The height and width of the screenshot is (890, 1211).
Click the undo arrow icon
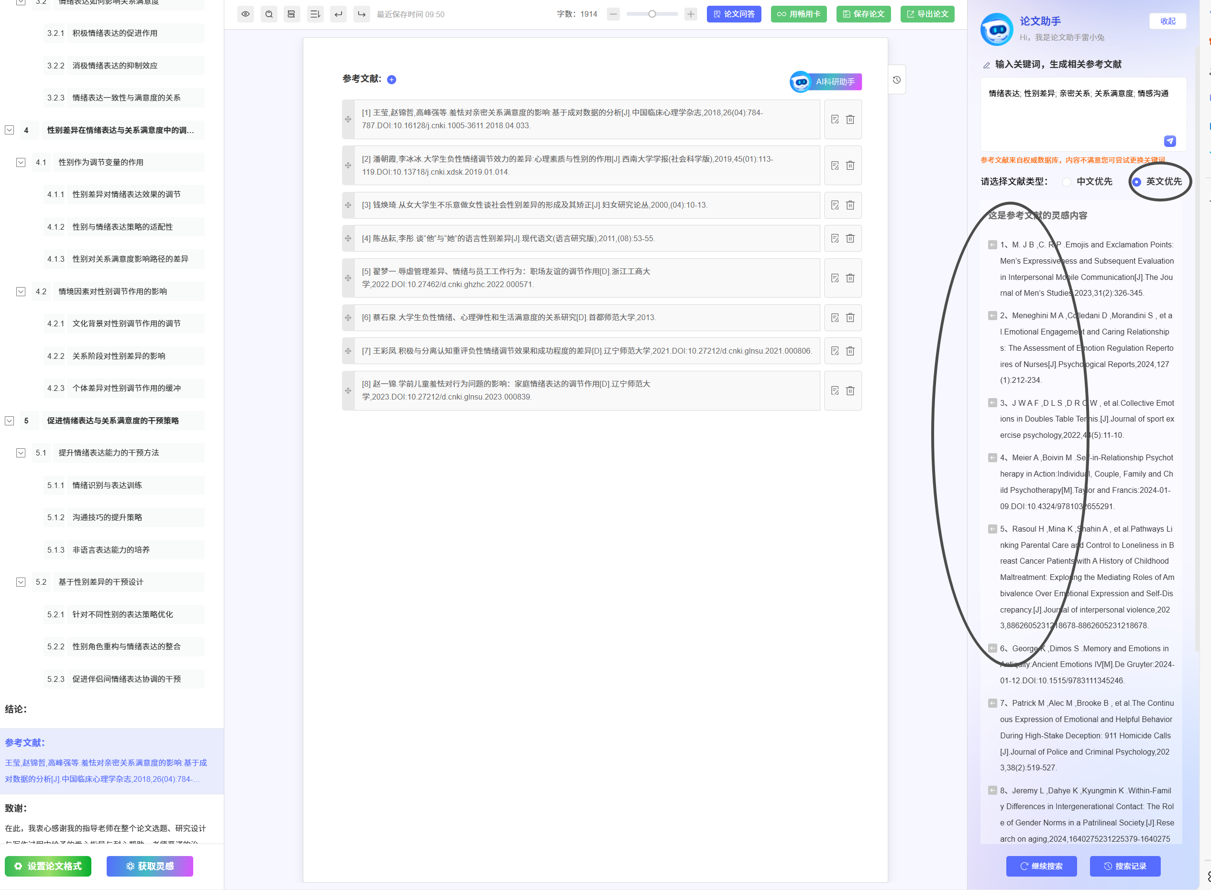(x=338, y=14)
